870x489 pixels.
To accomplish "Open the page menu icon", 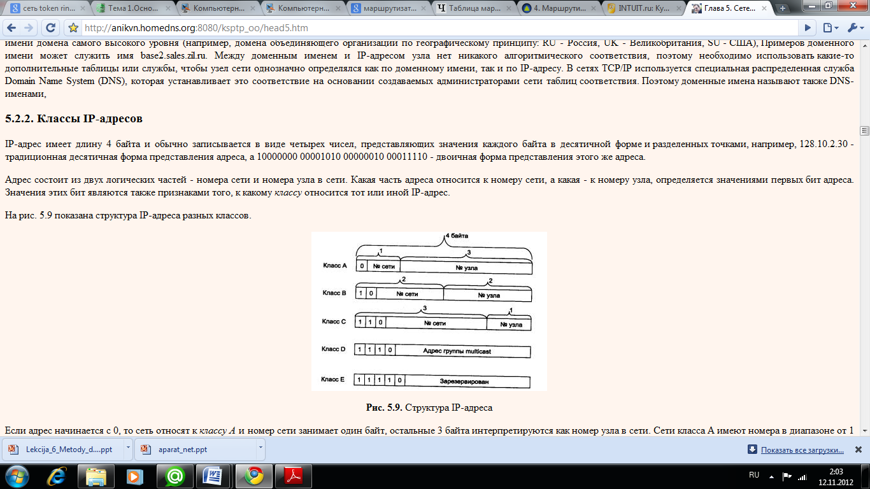I will click(x=830, y=28).
